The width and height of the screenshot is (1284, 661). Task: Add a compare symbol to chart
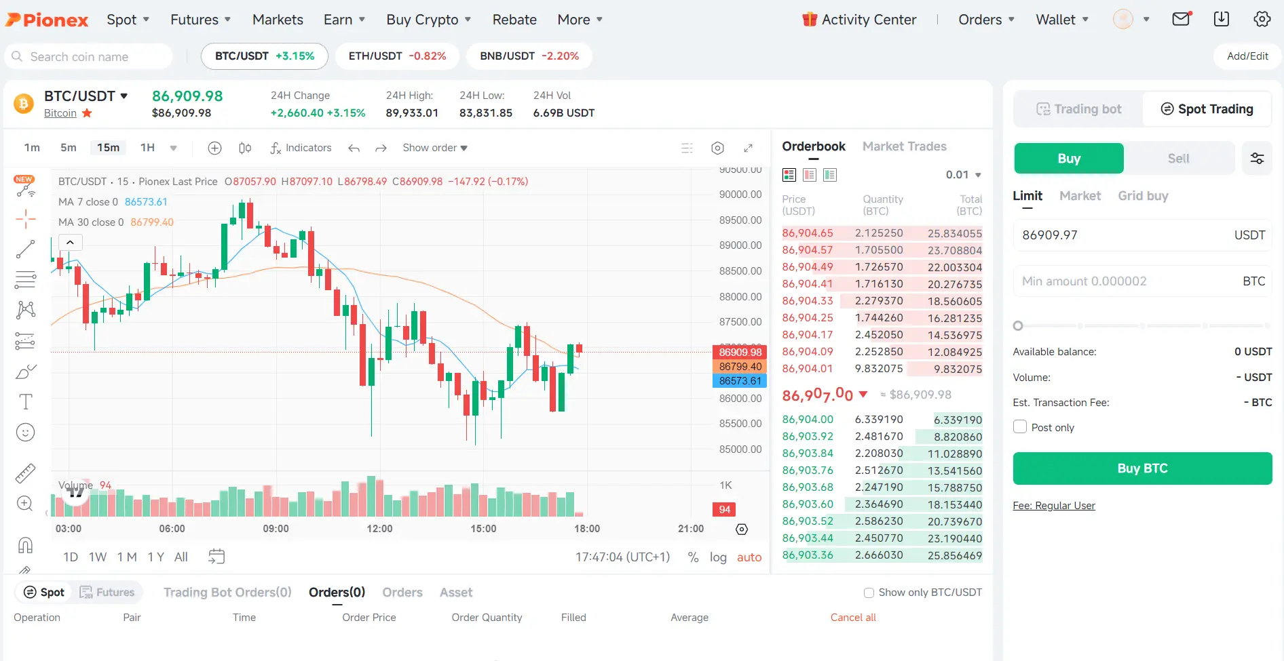pyautogui.click(x=214, y=148)
